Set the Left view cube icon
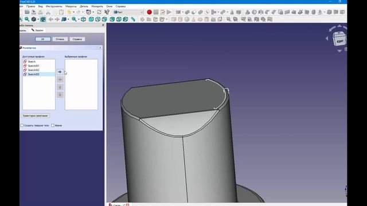The height and width of the screenshot is (206, 367). (126, 19)
